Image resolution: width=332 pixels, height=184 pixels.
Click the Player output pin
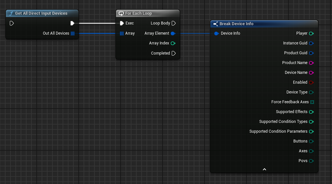pyautogui.click(x=311, y=33)
